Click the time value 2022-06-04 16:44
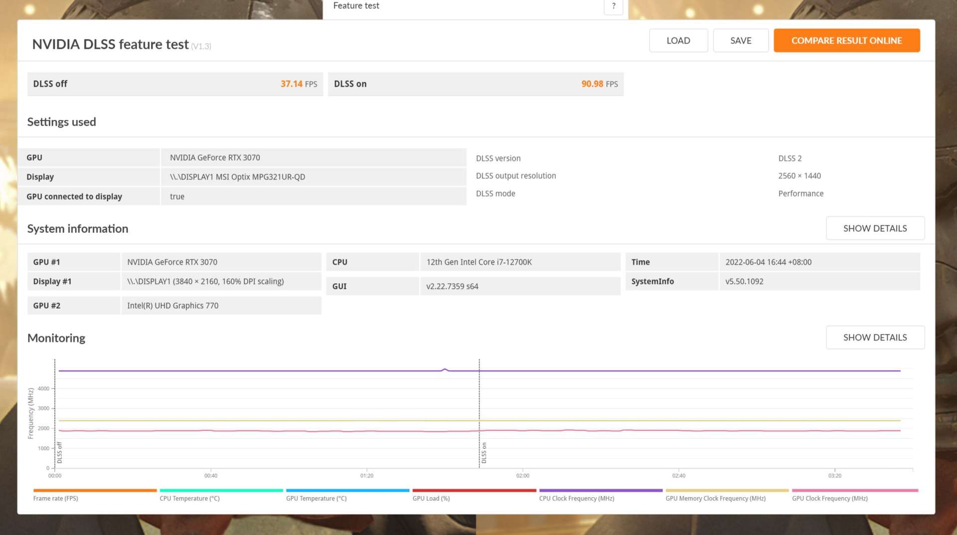The image size is (957, 535). 768,262
